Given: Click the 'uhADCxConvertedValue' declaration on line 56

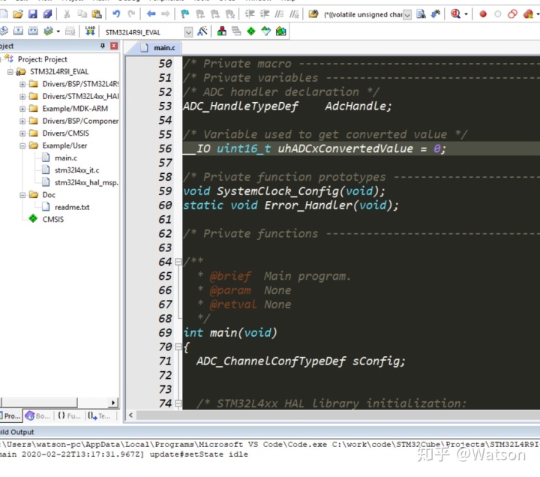Looking at the screenshot, I should click(345, 148).
